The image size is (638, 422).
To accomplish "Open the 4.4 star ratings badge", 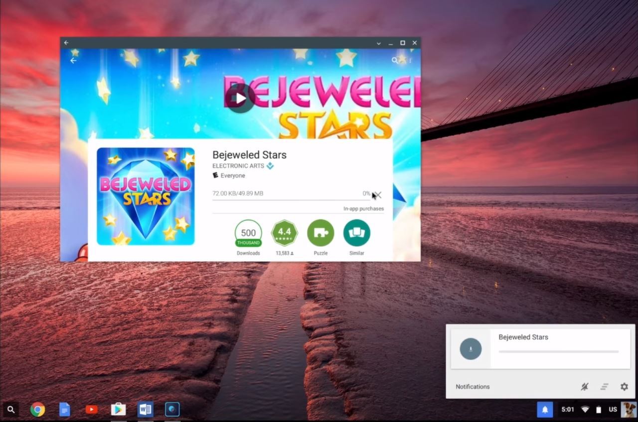I will coord(284,233).
